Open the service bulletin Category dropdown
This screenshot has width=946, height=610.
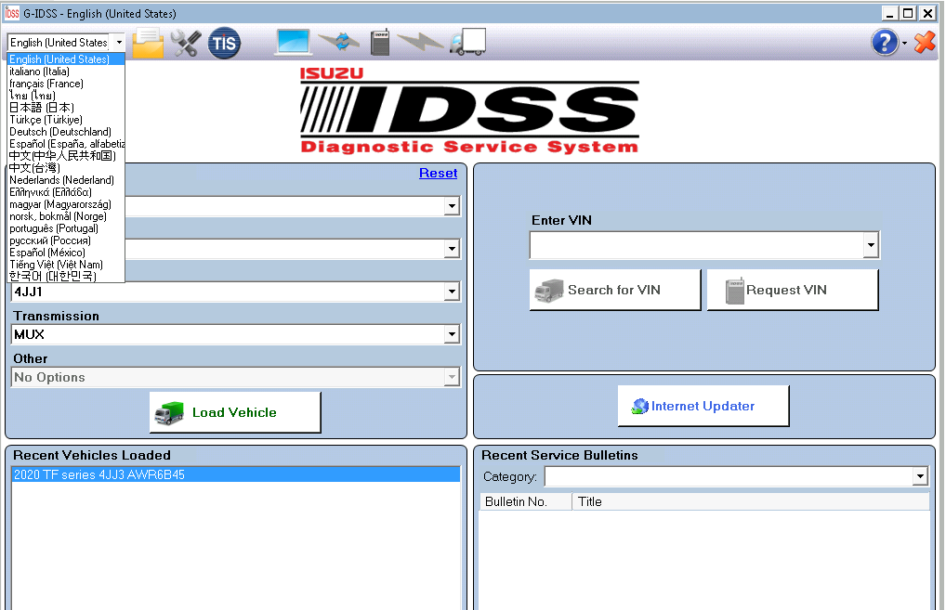pos(919,475)
